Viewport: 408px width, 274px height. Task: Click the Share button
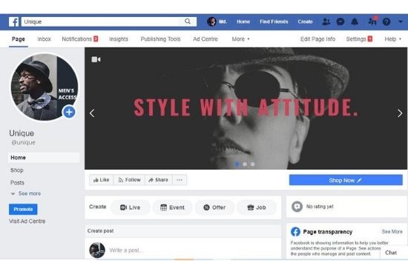click(159, 180)
